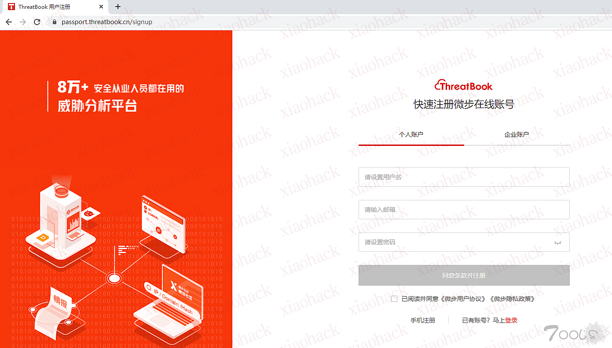Click the 手机注册 link
Image resolution: width=612 pixels, height=348 pixels.
pos(423,320)
